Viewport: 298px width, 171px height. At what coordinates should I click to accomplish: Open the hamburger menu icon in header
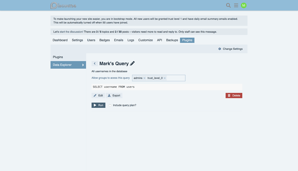(x=236, y=5)
